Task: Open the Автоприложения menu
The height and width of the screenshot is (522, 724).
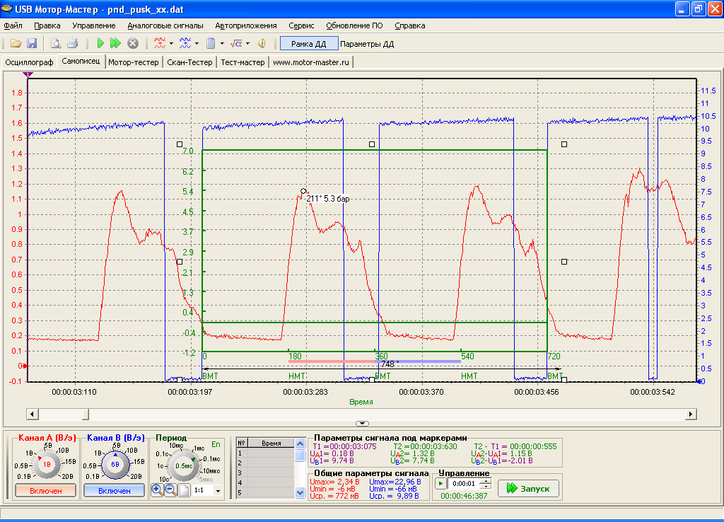Action: coord(245,26)
